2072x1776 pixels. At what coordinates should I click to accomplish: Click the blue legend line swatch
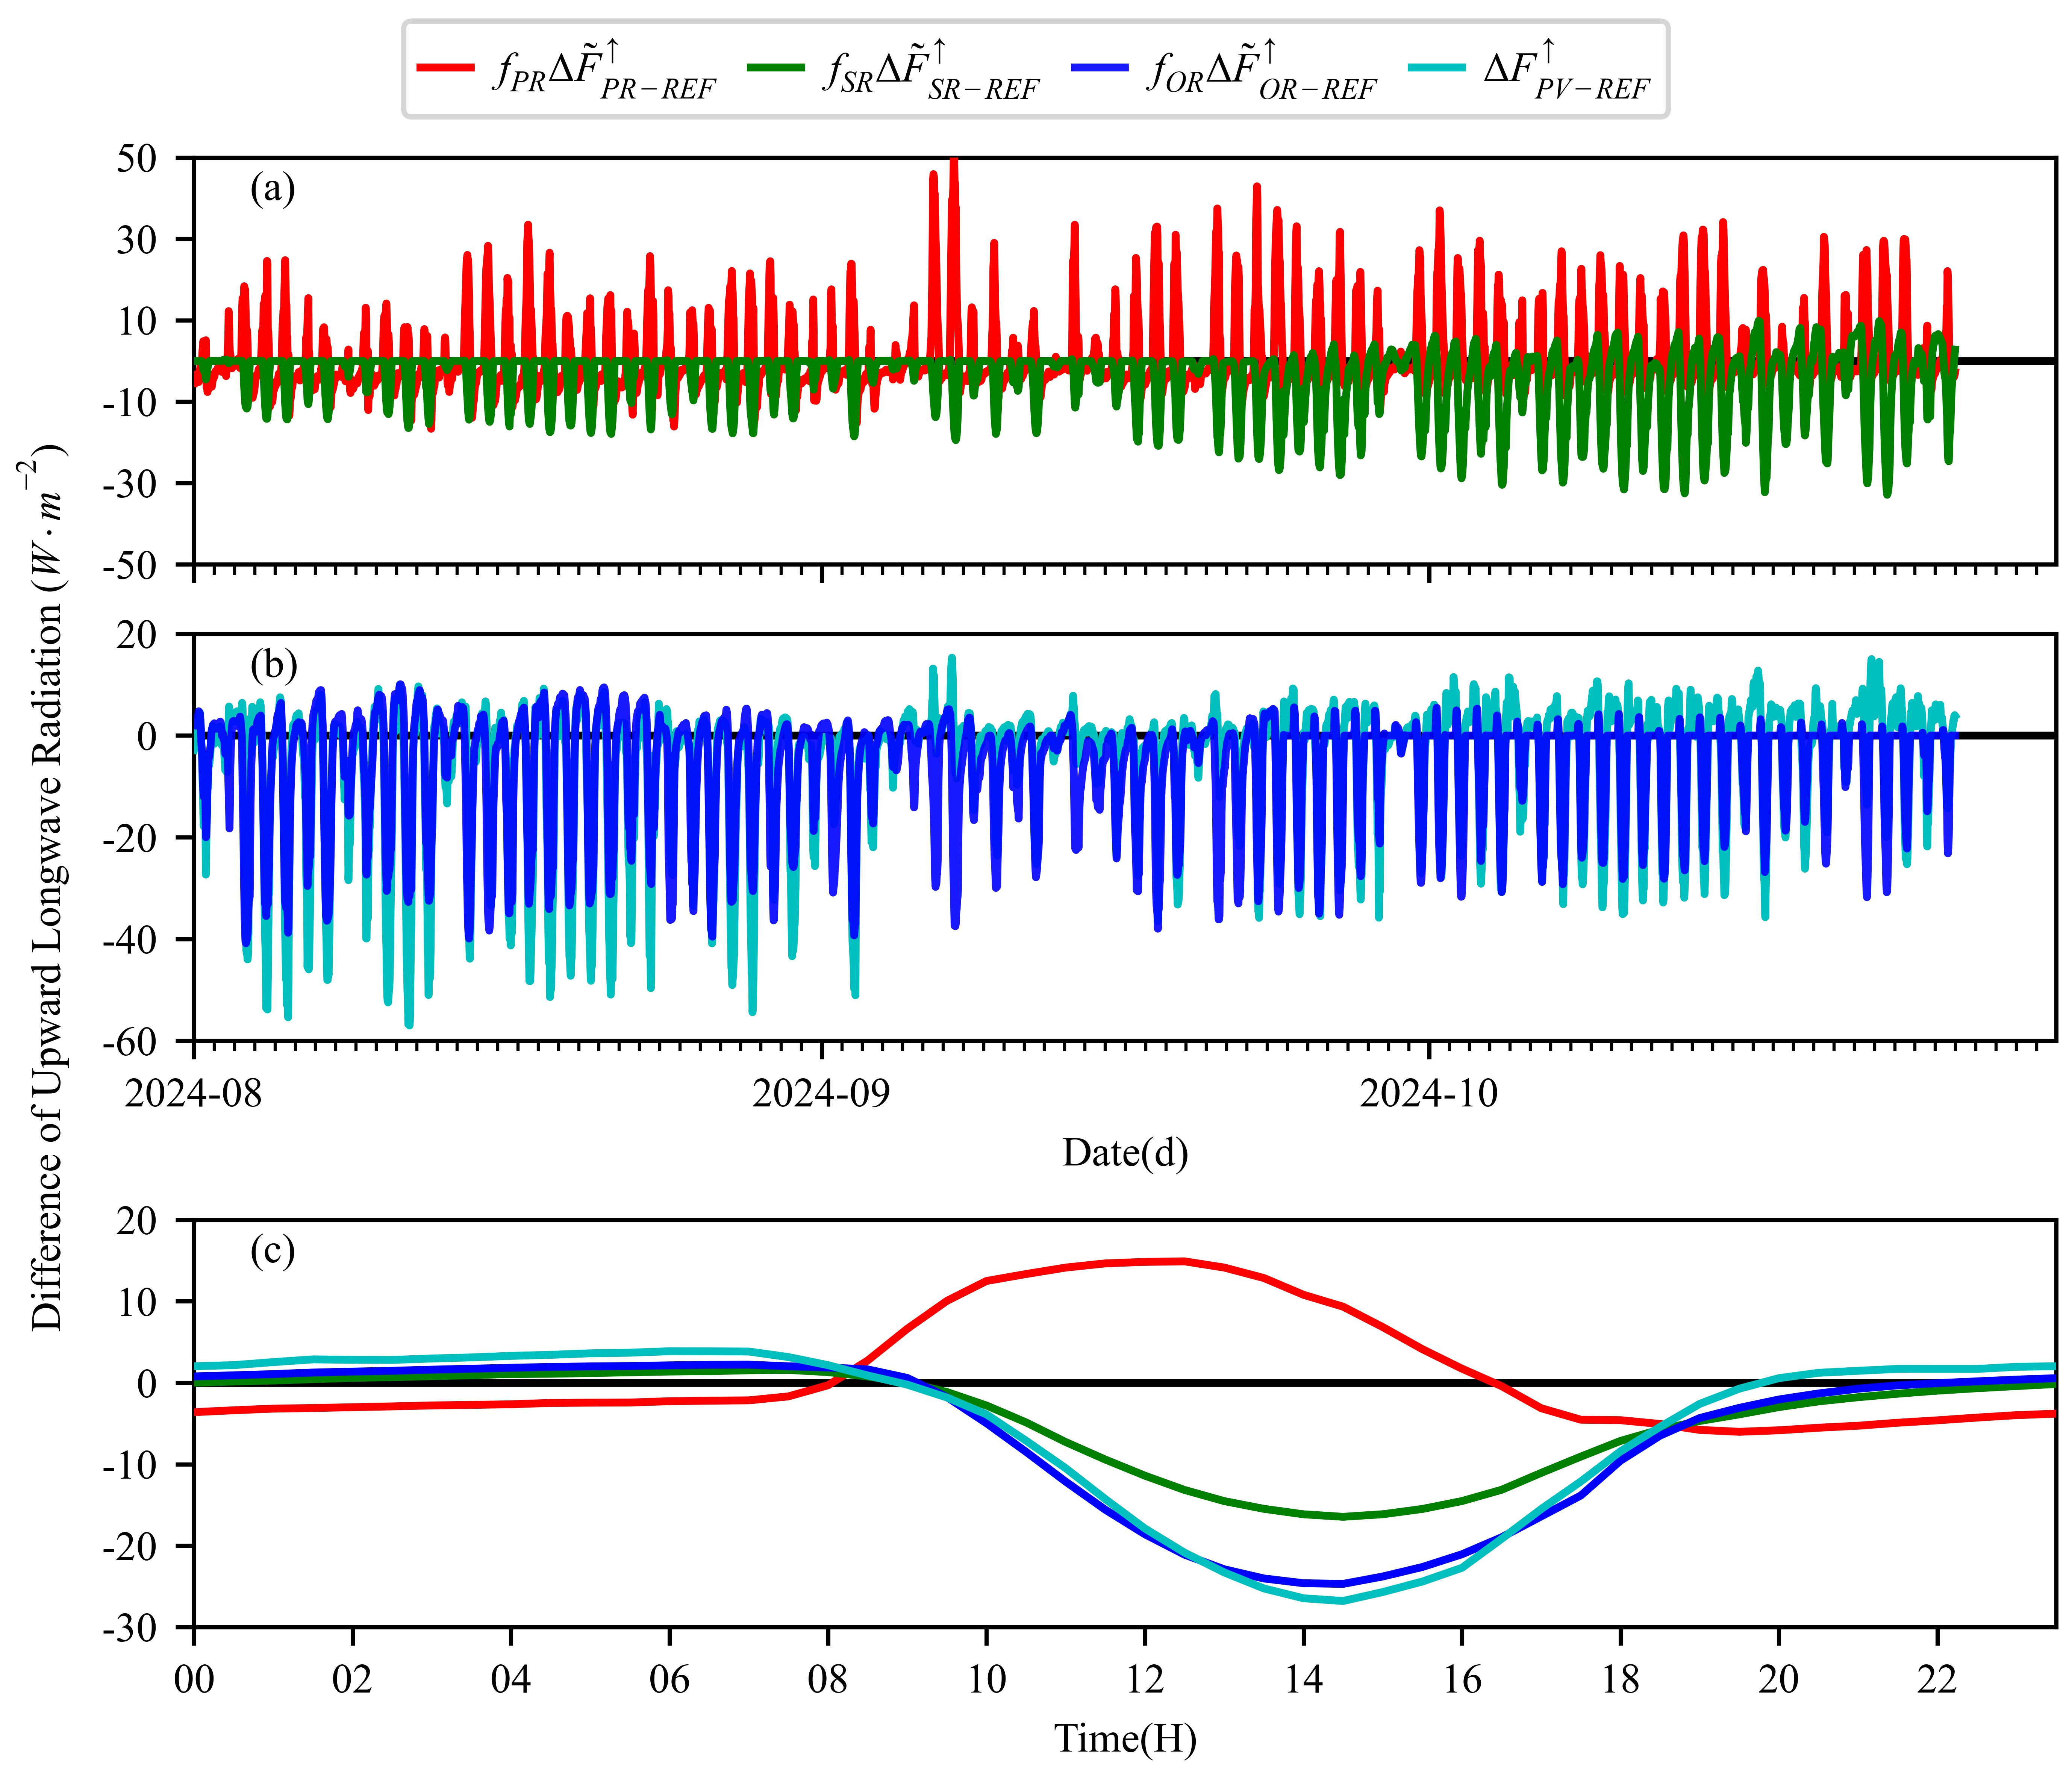(1099, 68)
